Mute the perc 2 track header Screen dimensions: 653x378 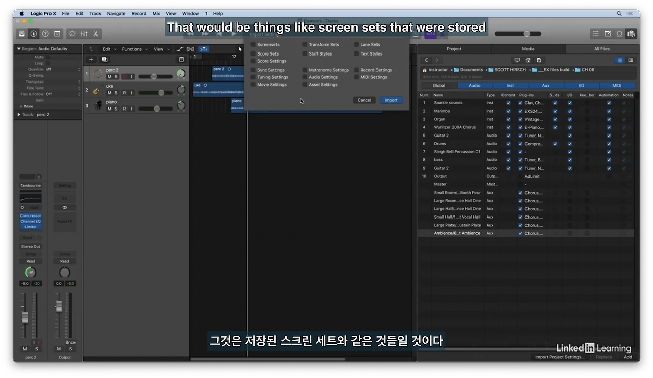coord(109,77)
